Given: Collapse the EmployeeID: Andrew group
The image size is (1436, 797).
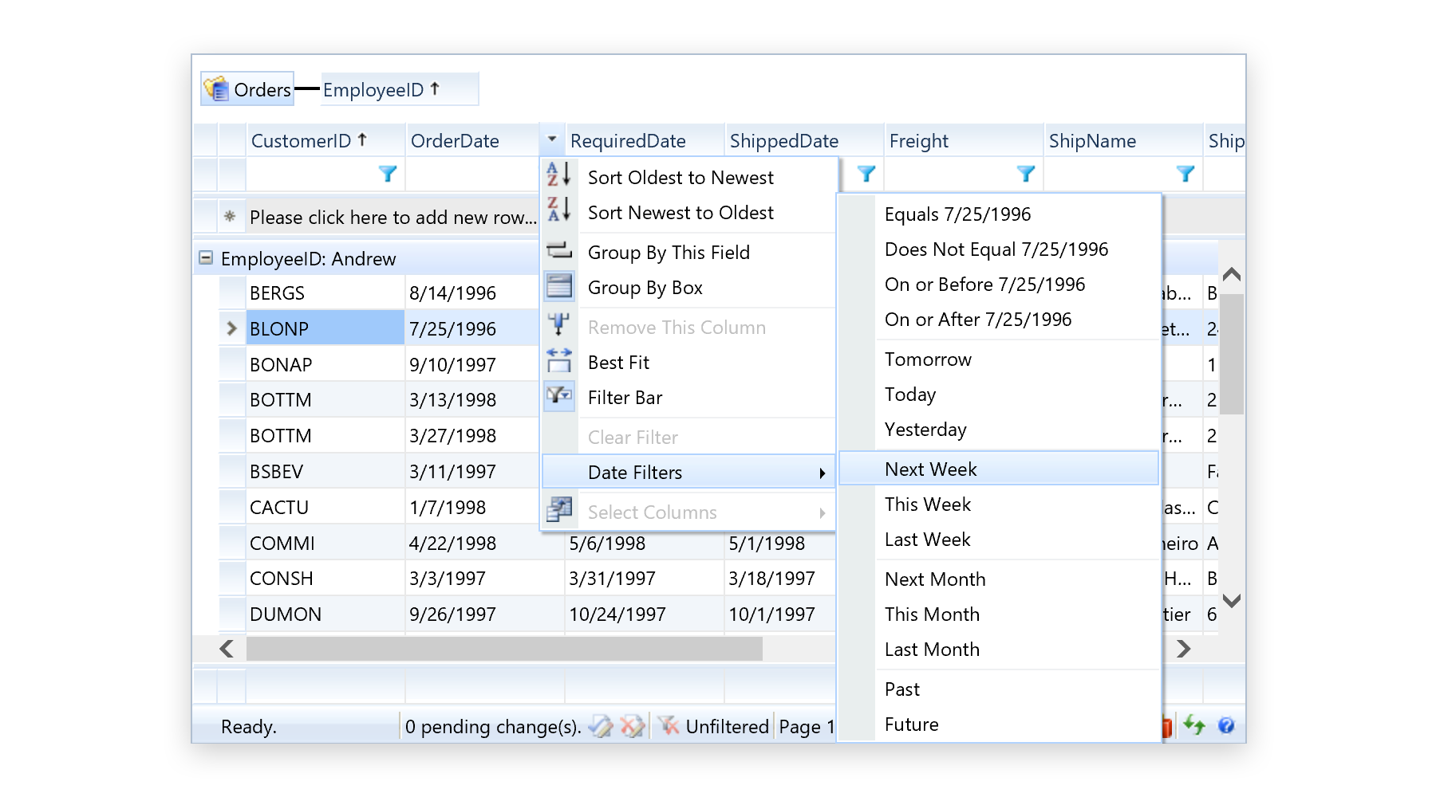Looking at the screenshot, I should [x=206, y=258].
